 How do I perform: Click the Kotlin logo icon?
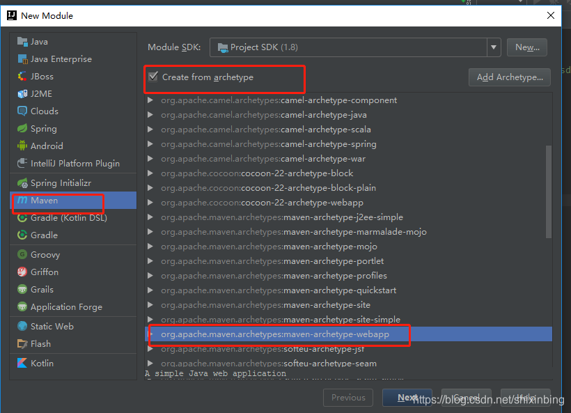point(22,363)
